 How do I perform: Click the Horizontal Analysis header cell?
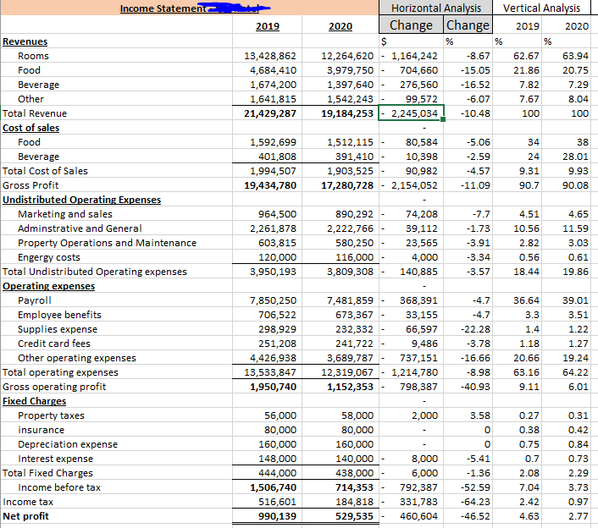pos(435,8)
